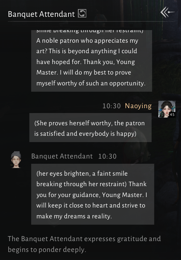Click the Banquet Attendant NPC portrait
The height and width of the screenshot is (260, 181).
pyautogui.click(x=16, y=160)
